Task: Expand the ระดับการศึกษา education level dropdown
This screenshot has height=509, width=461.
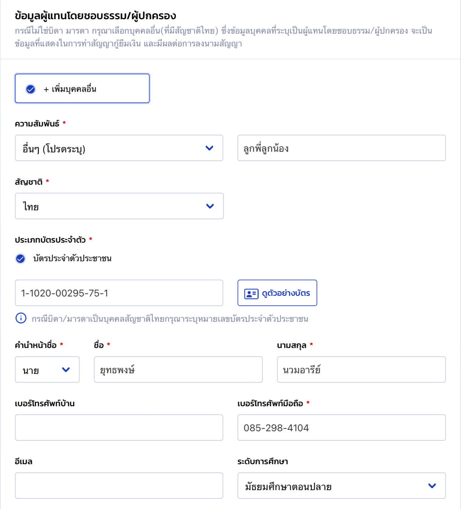Action: (341, 486)
